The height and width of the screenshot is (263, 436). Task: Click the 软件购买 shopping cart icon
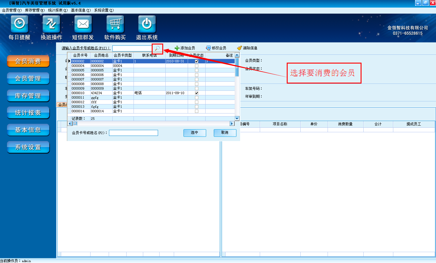point(115,24)
